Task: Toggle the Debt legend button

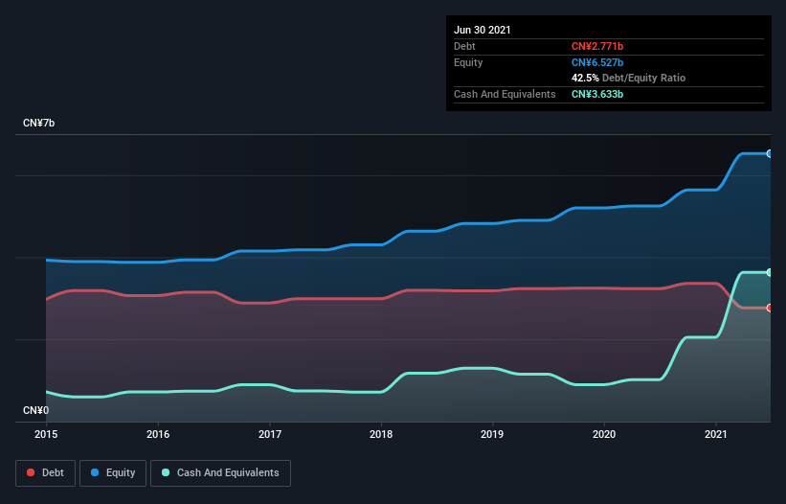Action: [x=45, y=473]
